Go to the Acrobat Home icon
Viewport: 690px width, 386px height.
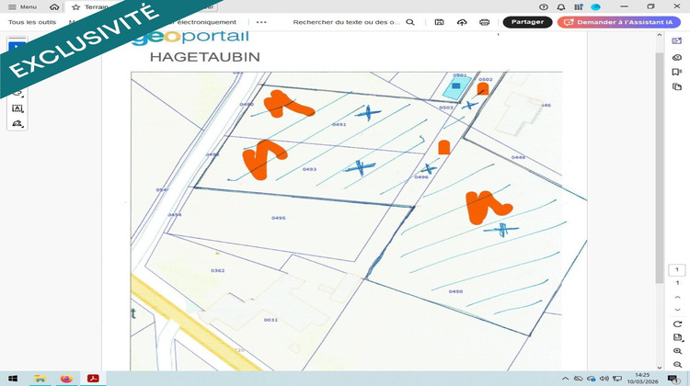point(54,6)
